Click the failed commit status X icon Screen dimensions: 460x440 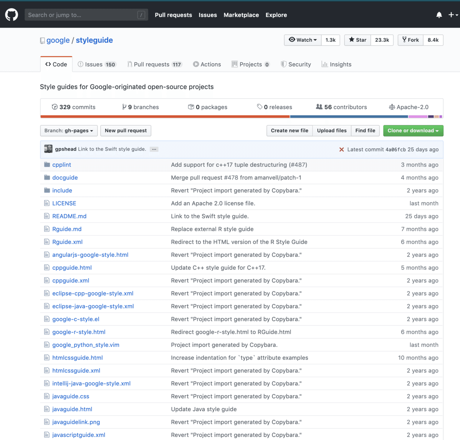click(x=341, y=149)
